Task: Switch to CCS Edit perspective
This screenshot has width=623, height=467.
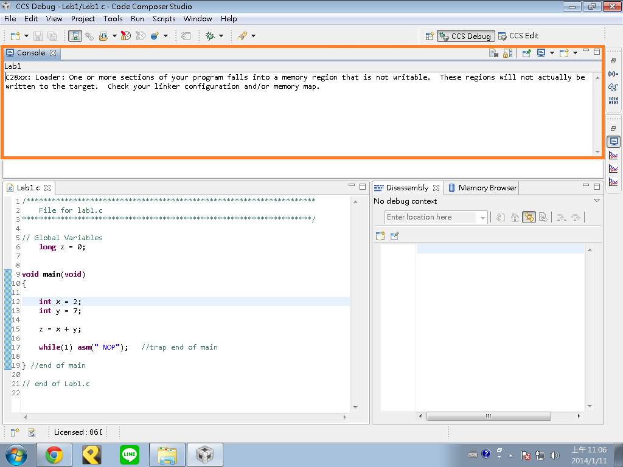Action: [518, 36]
